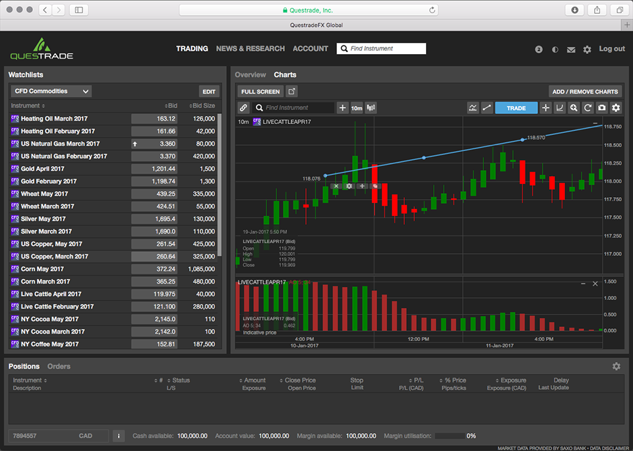Select Heating Oil March 2017 row

(113, 119)
